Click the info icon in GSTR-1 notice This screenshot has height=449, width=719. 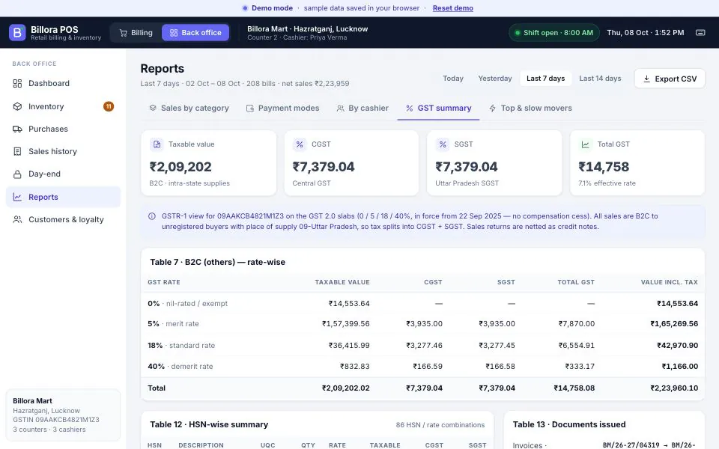152,216
